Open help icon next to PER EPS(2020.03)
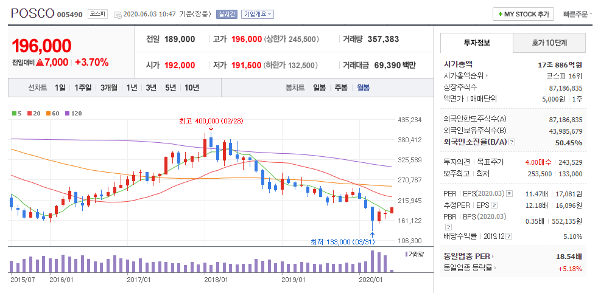Screen dimensions: 598x293 [x=510, y=194]
